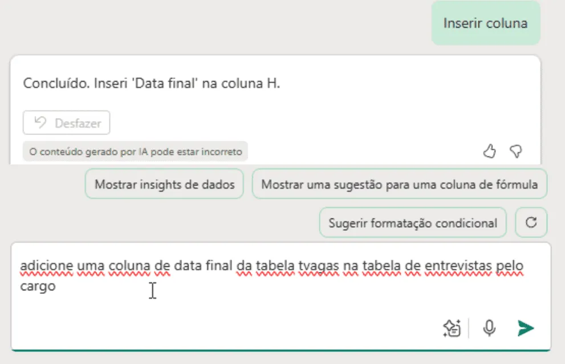565x364 pixels.
Task: Place cursor on the word 'entrevistas'
Action: (458, 266)
